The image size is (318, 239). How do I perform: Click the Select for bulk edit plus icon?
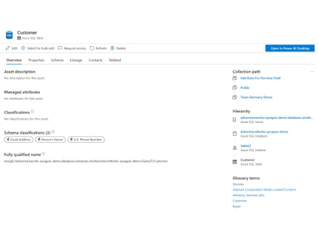(23, 48)
